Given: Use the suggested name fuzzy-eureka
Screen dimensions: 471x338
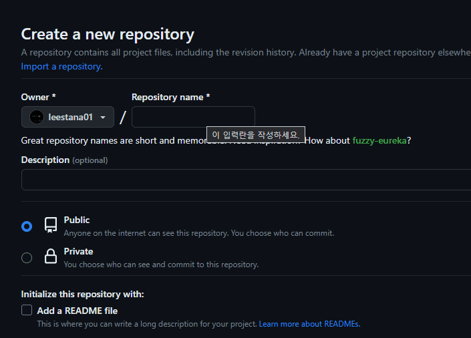Looking at the screenshot, I should pyautogui.click(x=379, y=140).
